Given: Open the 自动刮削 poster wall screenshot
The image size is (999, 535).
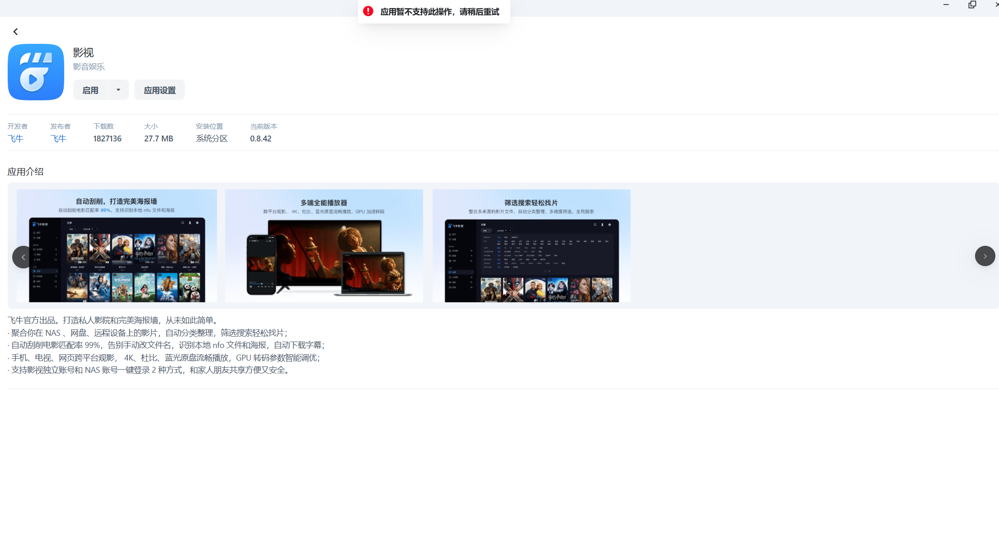Looking at the screenshot, I should 117,245.
